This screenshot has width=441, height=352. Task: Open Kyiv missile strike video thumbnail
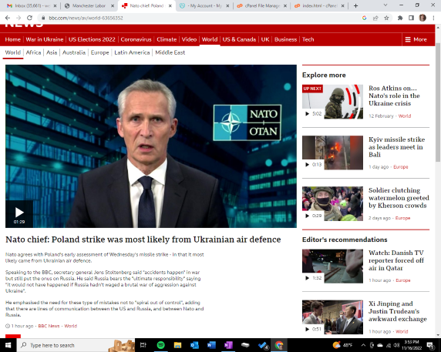click(332, 153)
